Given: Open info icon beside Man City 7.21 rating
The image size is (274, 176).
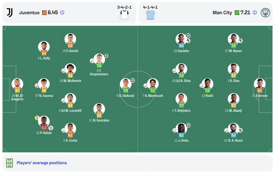Looking at the screenshot, I should (x=255, y=12).
